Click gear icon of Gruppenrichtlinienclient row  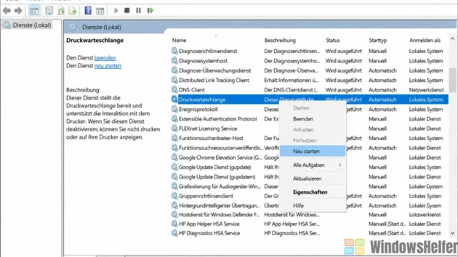click(x=175, y=196)
